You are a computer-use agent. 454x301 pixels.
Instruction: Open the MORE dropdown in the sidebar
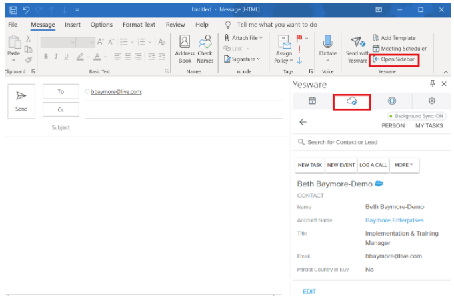(x=403, y=164)
